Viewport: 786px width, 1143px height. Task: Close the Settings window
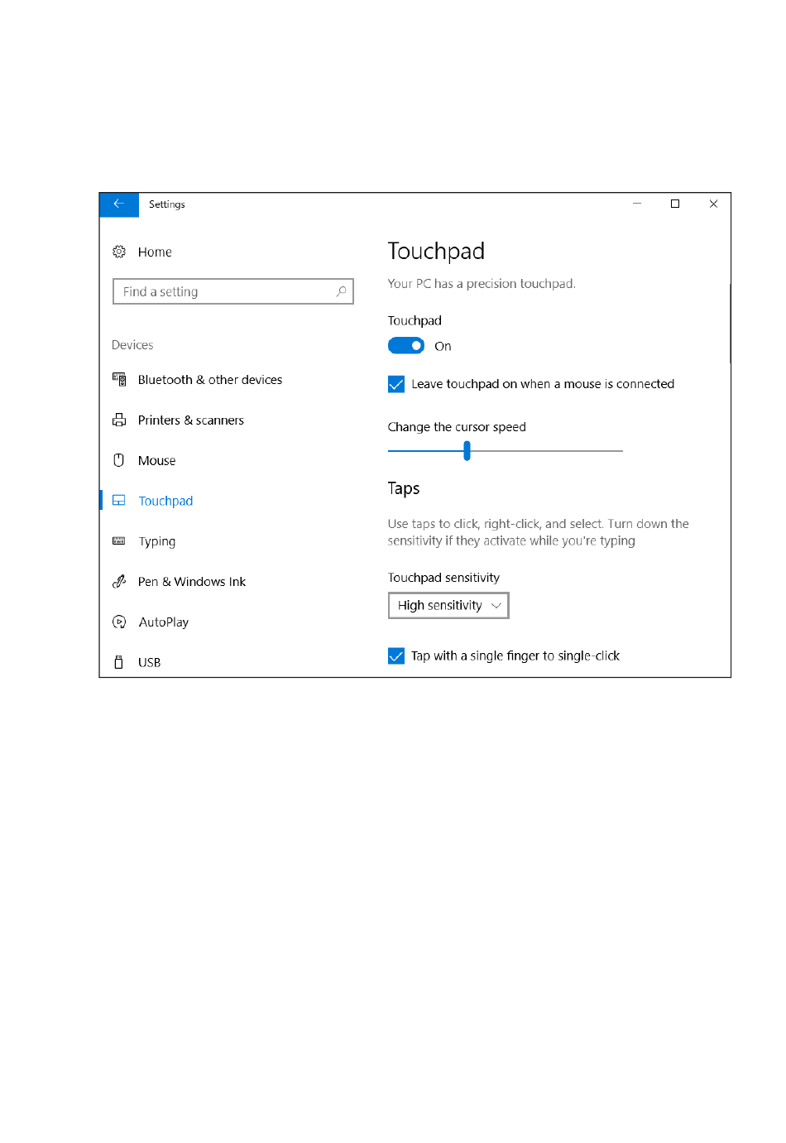point(713,204)
